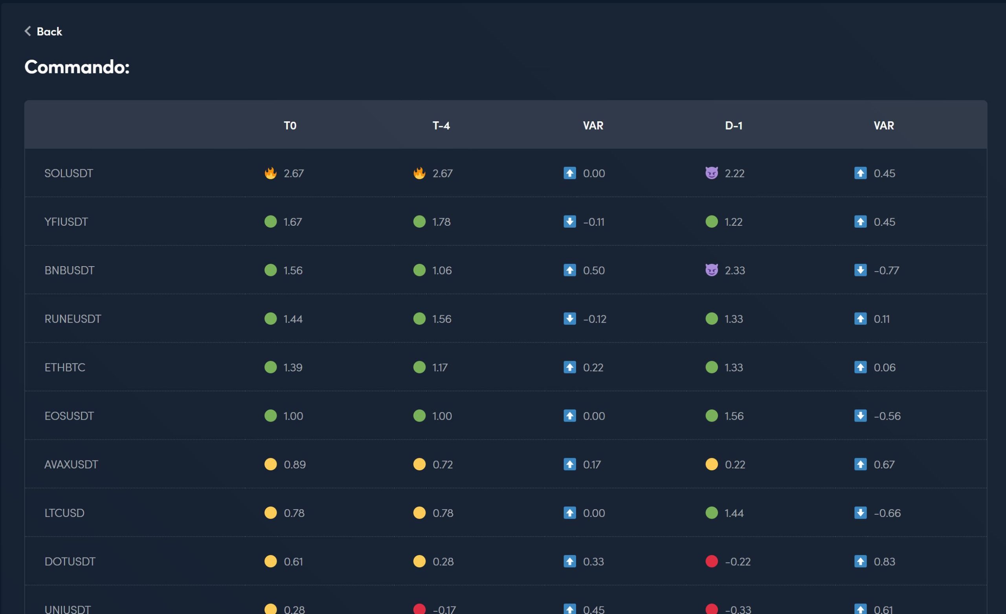Click the red dot beside DOTUSDT -0.22
This screenshot has height=614, width=1006.
tap(711, 561)
